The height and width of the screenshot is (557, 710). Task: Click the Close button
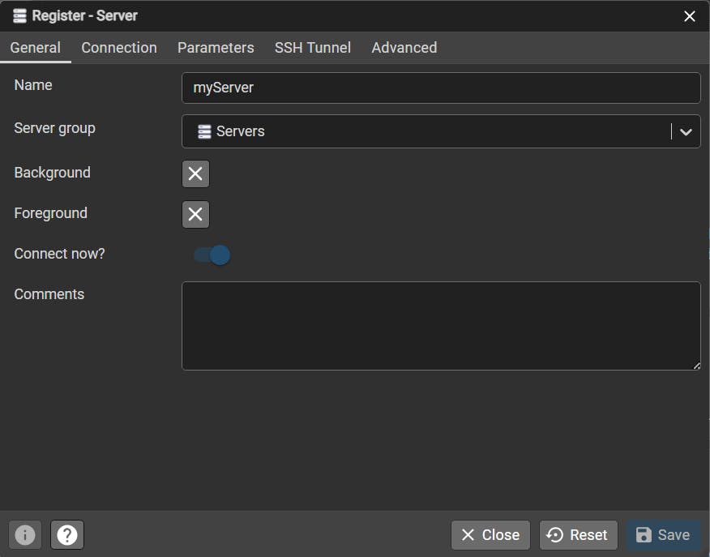pos(490,535)
